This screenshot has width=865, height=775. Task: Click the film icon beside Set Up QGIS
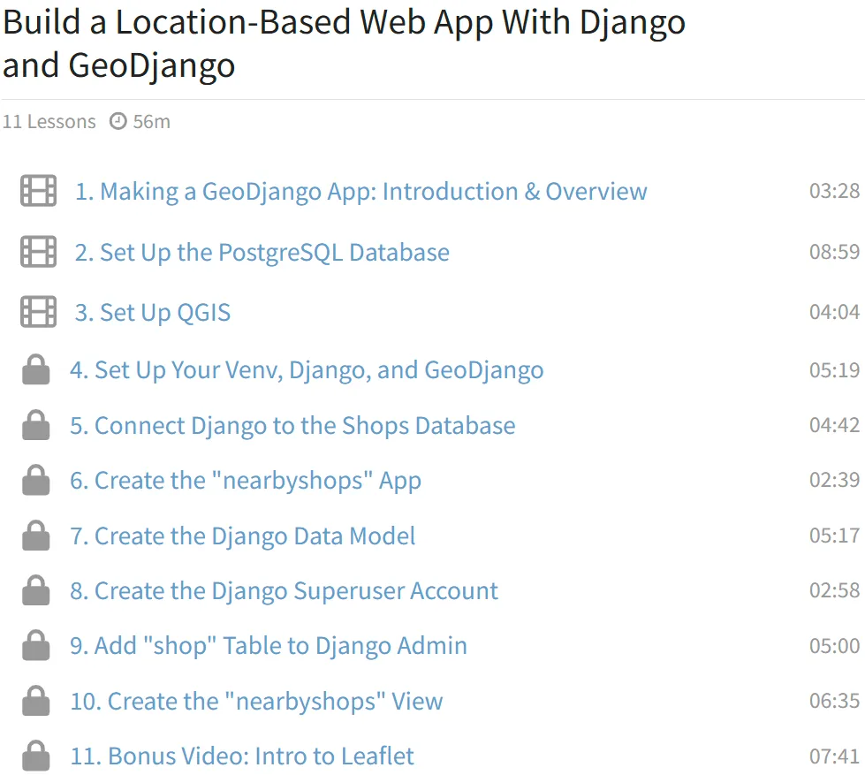click(38, 312)
